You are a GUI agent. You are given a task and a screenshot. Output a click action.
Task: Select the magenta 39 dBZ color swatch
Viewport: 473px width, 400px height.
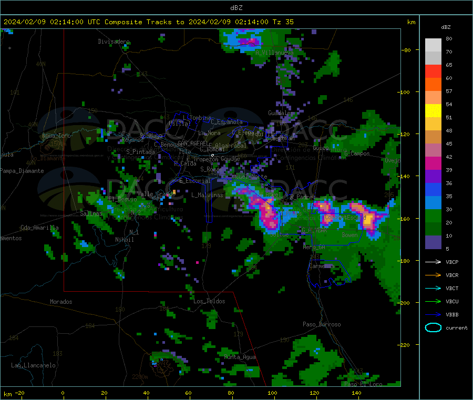pyautogui.click(x=433, y=163)
